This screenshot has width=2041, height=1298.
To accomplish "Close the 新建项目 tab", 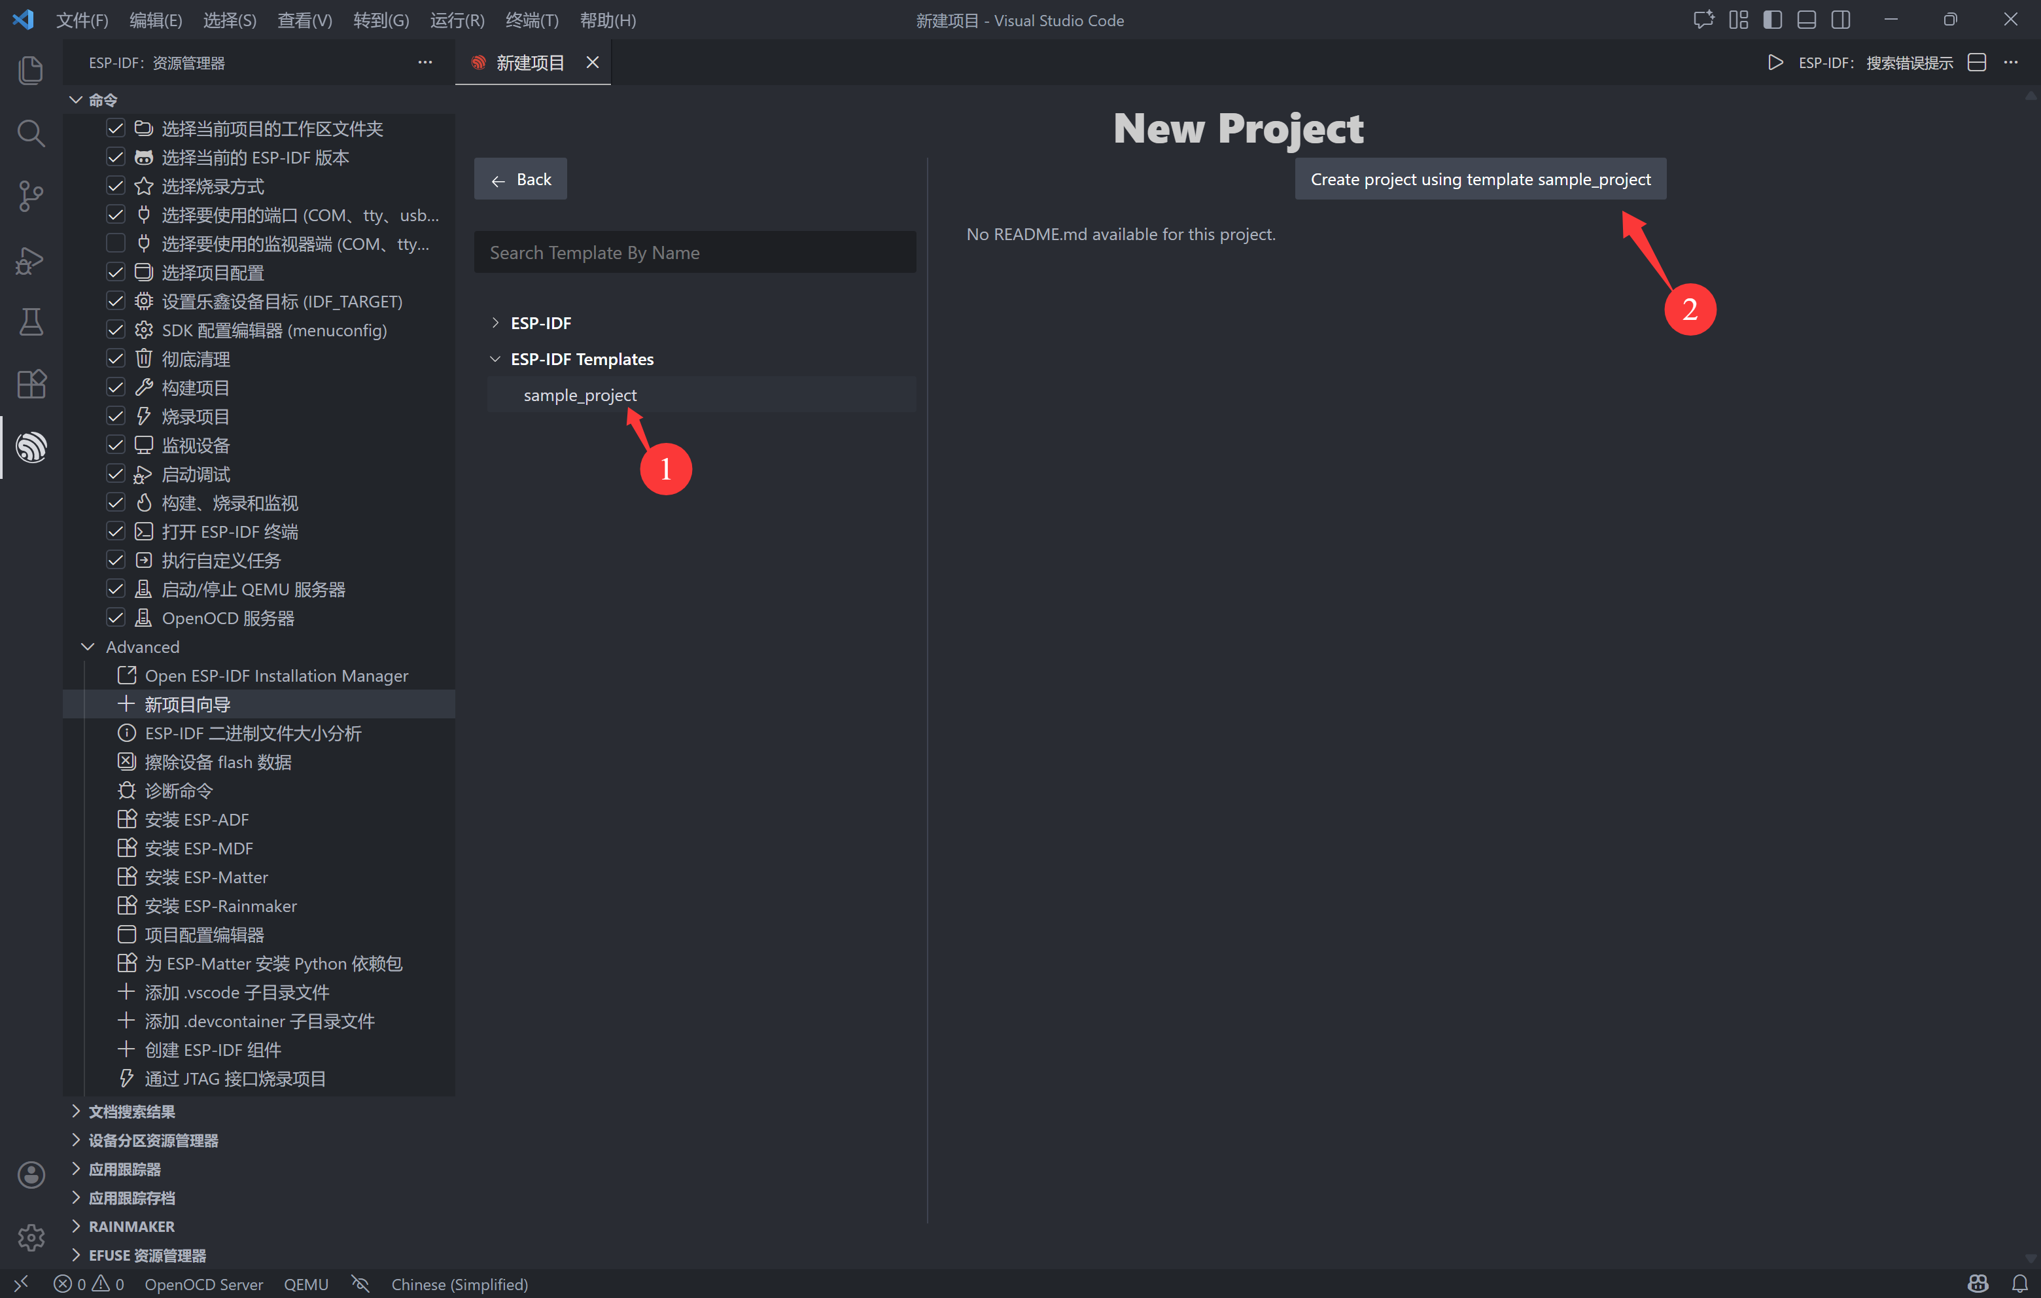I will pos(593,62).
